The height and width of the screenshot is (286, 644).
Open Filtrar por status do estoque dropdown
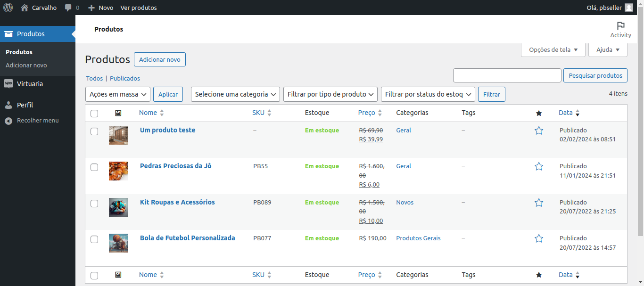pyautogui.click(x=428, y=94)
